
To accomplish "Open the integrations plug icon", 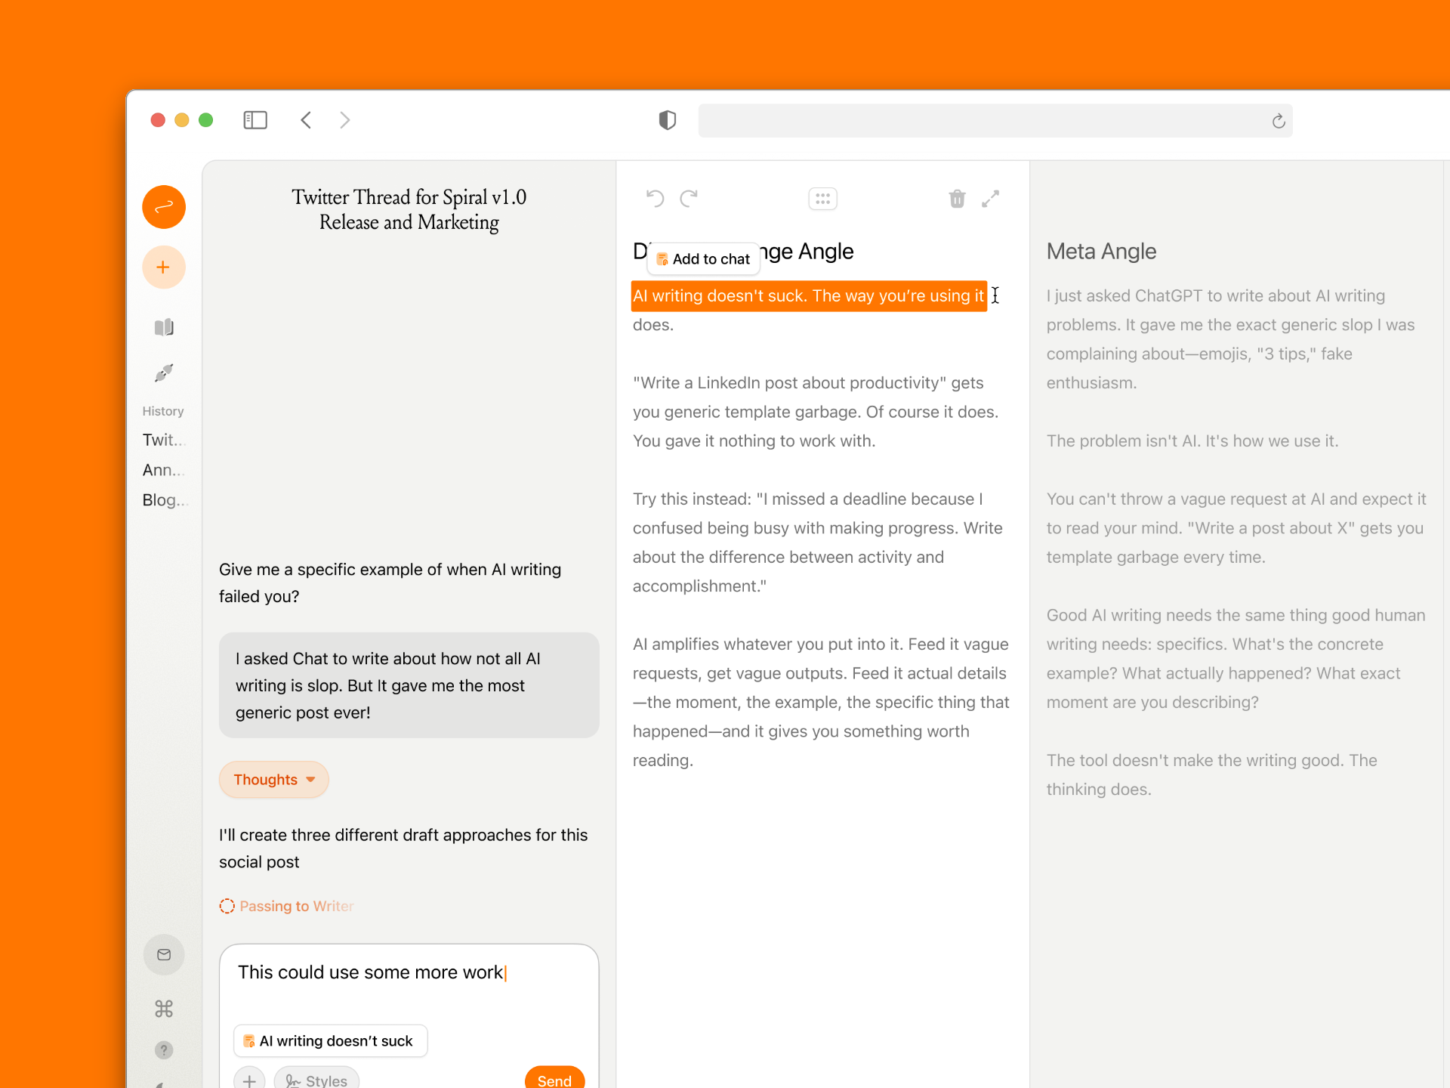I will click(163, 372).
